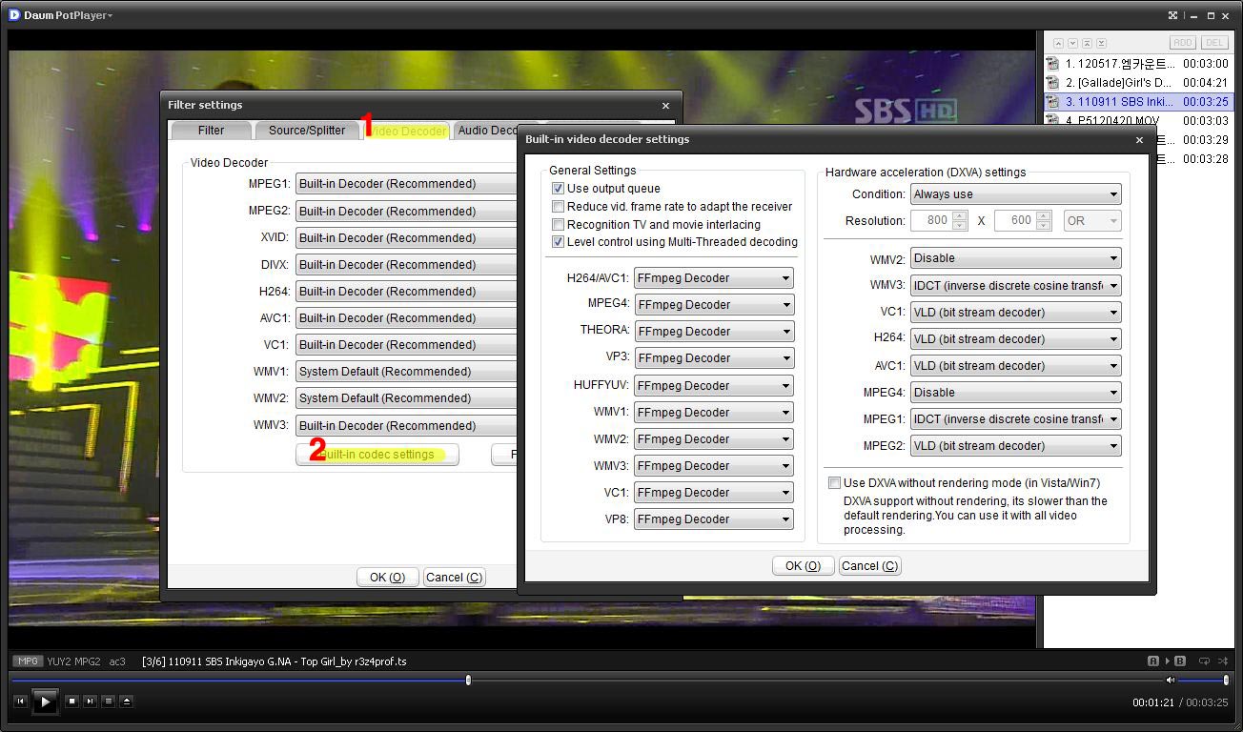Toggle the playlist panel icon
Viewport: 1243px width, 732px height.
click(x=108, y=701)
